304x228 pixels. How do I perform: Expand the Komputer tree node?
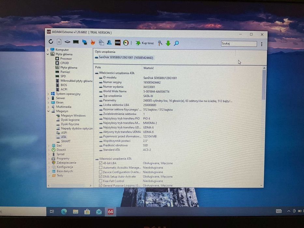click(x=48, y=50)
